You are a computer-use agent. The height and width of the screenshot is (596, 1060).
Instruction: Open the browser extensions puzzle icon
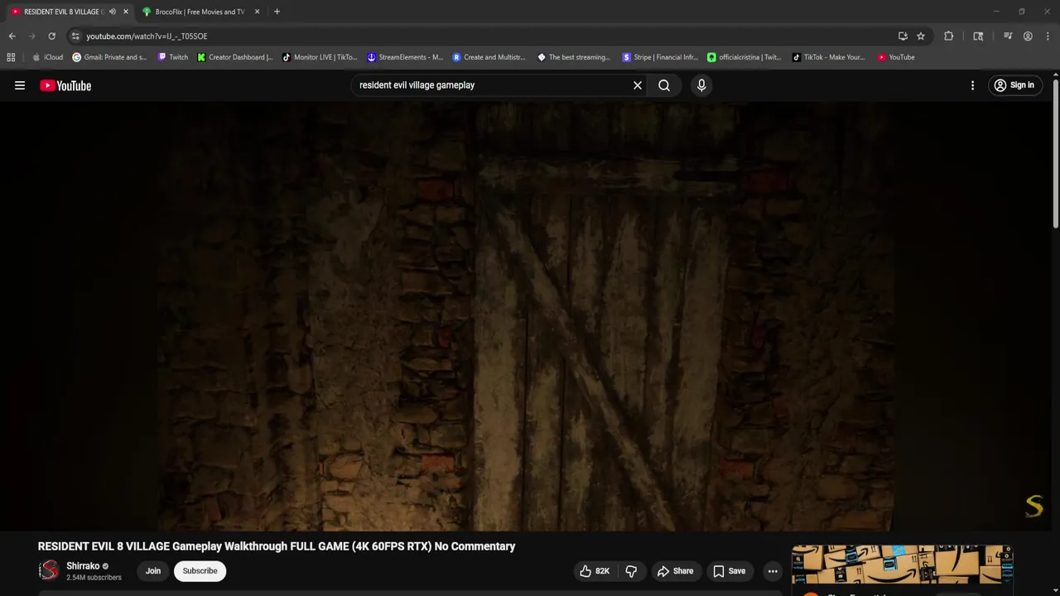949,36
